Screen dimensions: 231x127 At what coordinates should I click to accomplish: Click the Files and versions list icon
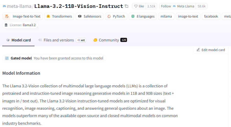coord(40,40)
